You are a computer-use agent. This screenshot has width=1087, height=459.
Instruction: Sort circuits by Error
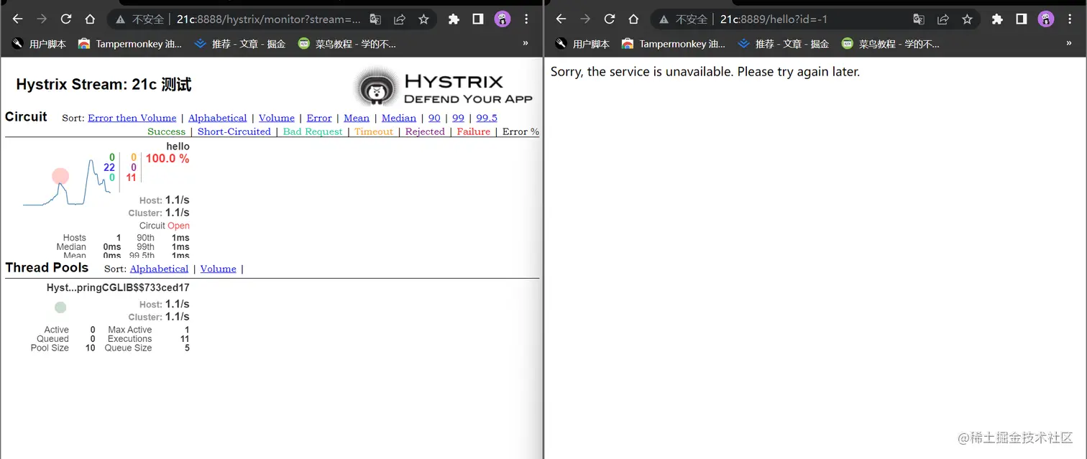(x=319, y=118)
